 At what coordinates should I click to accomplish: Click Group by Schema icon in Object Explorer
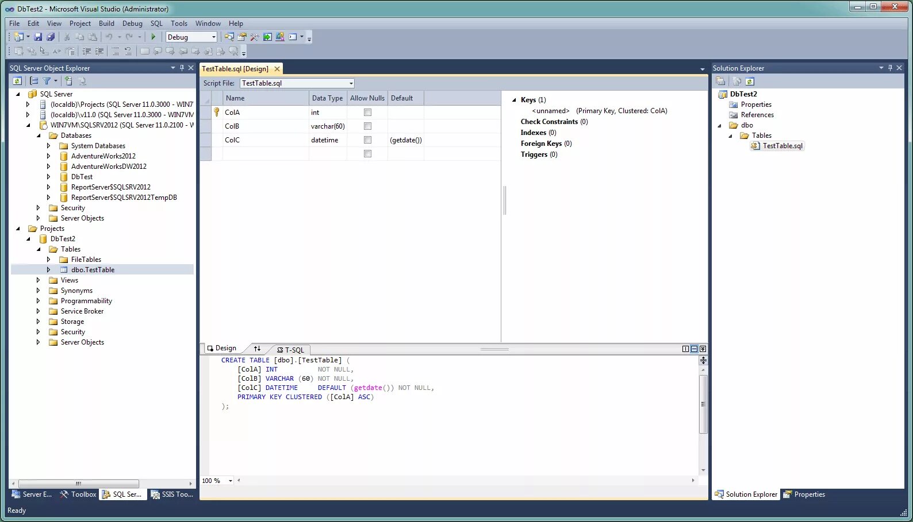(34, 82)
